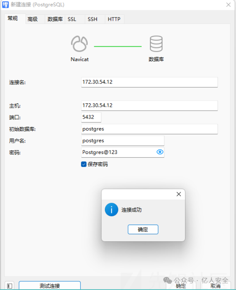This screenshot has height=290, width=236.
Task: Click the PostgreSQL elephant title icon
Action: pos(5,5)
